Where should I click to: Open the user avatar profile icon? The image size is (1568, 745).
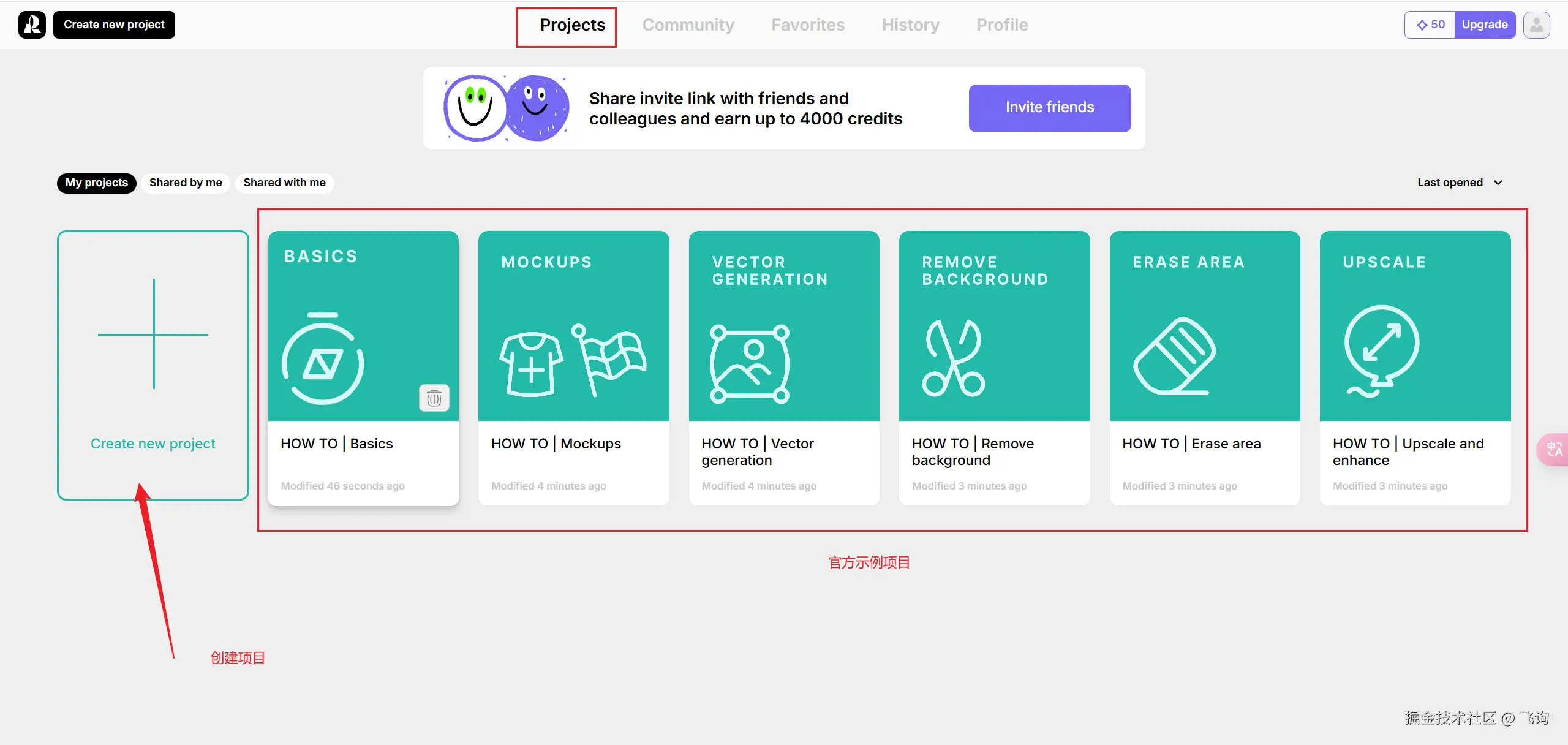[x=1536, y=25]
